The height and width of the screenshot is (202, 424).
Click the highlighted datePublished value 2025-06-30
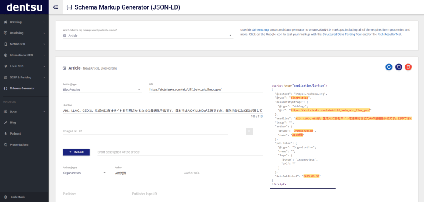311,176
